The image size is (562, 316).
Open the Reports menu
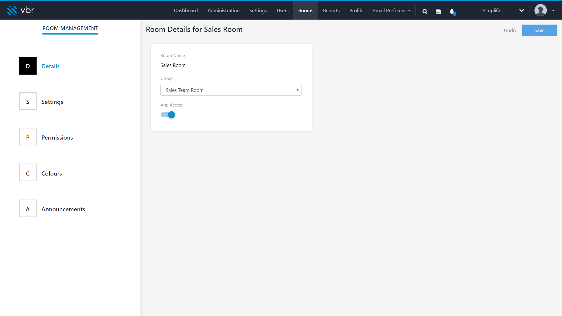tap(331, 11)
